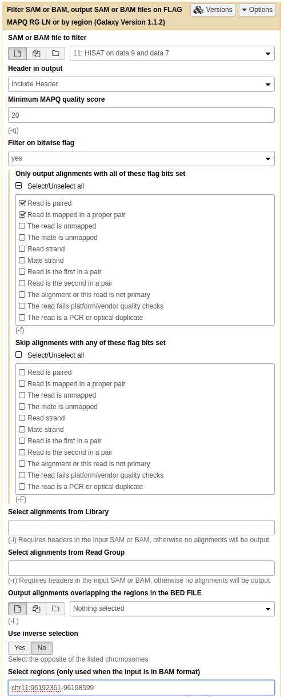The height and width of the screenshot is (697, 284).
Task: Click the Minimum MAPQ quality score field
Action: (x=142, y=115)
